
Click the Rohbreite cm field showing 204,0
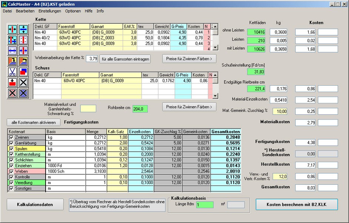140,109
